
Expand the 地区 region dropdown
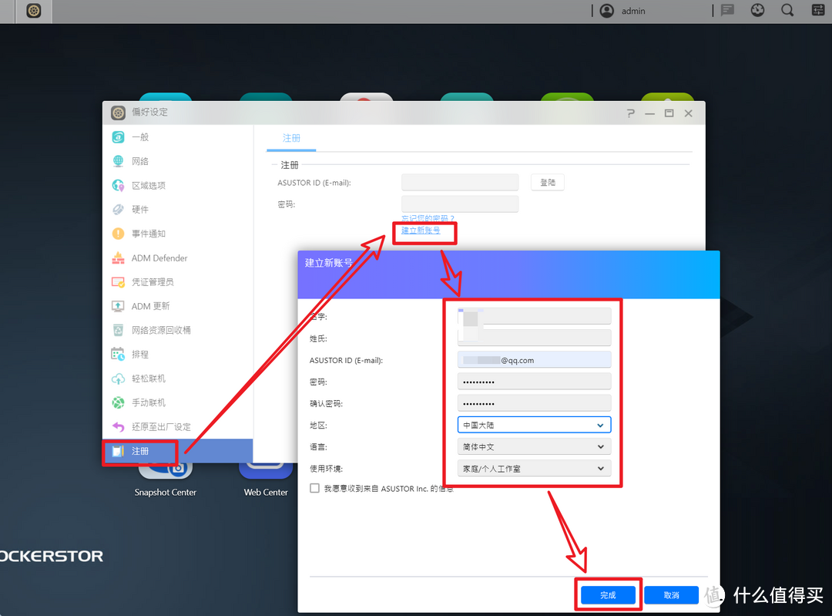(534, 425)
